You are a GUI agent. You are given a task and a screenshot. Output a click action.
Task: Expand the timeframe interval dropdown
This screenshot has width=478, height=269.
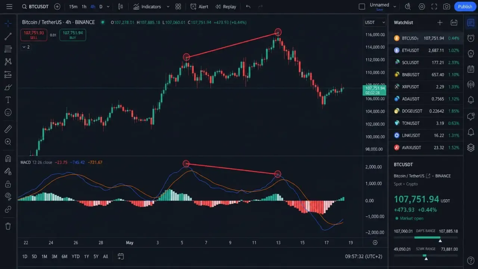(108, 7)
